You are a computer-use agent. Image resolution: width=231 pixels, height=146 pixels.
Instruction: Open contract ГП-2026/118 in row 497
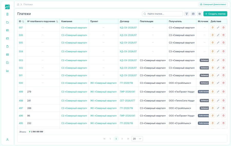click(x=126, y=108)
